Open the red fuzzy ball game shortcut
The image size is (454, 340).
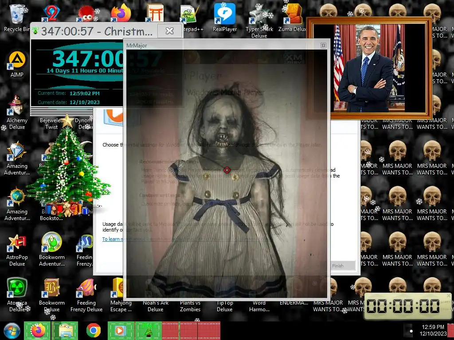[x=86, y=14]
